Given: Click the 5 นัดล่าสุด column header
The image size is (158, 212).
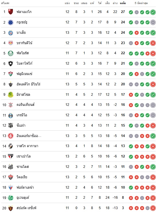Looking at the screenshot, I should [x=141, y=3].
